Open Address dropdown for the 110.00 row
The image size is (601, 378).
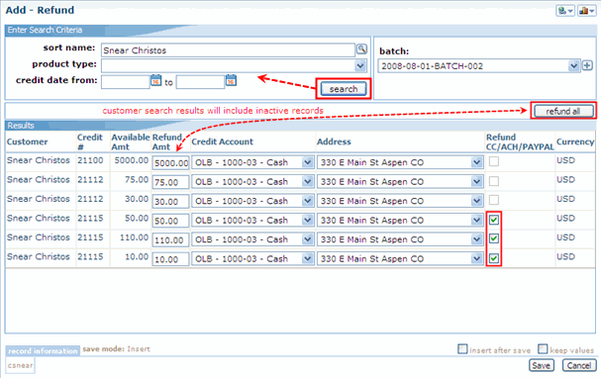[x=476, y=239]
